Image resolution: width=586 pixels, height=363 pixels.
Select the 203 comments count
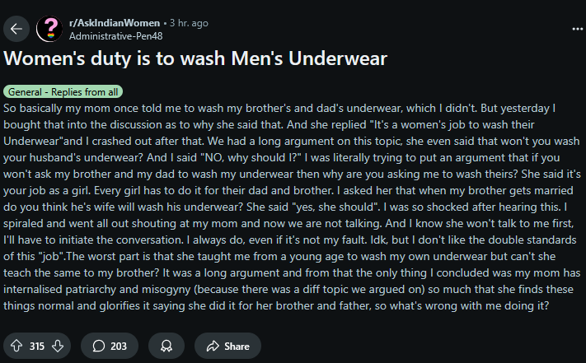point(119,347)
